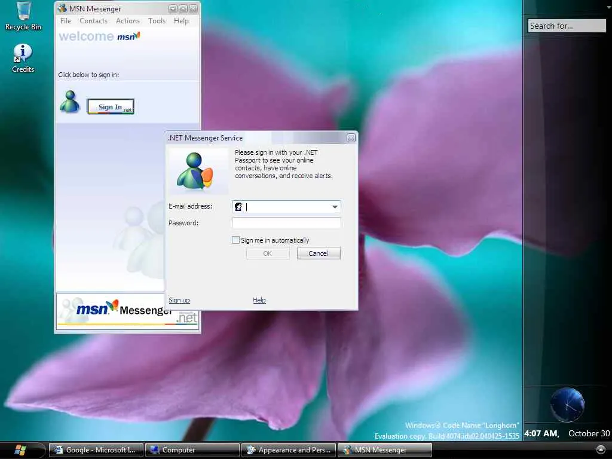612x459 pixels.
Task: Click Cancel in the .NET Messenger dialog
Action: 319,253
